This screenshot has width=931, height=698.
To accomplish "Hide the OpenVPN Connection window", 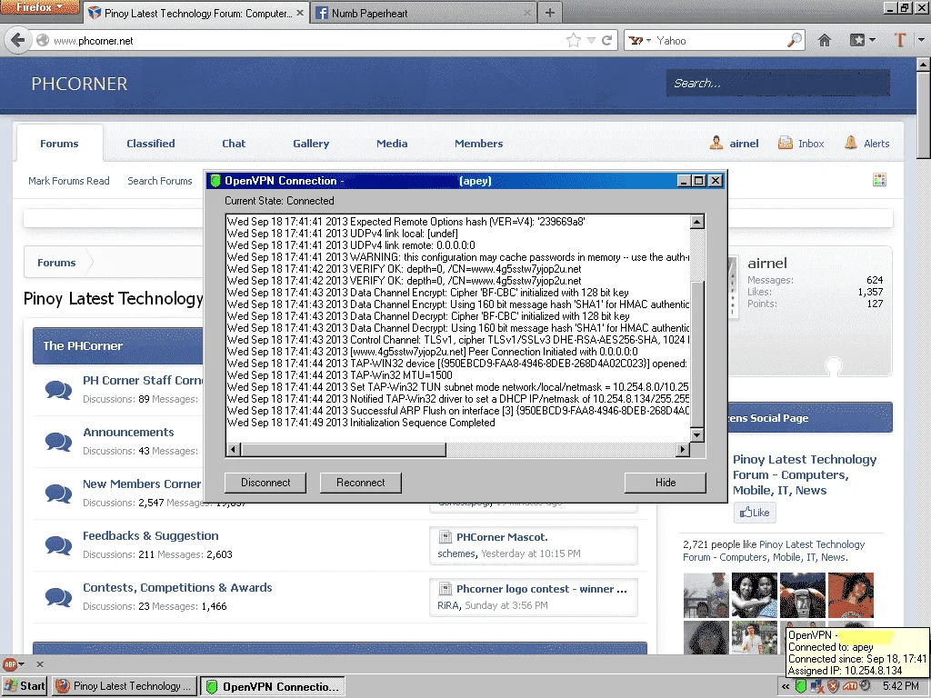I will pyautogui.click(x=665, y=483).
